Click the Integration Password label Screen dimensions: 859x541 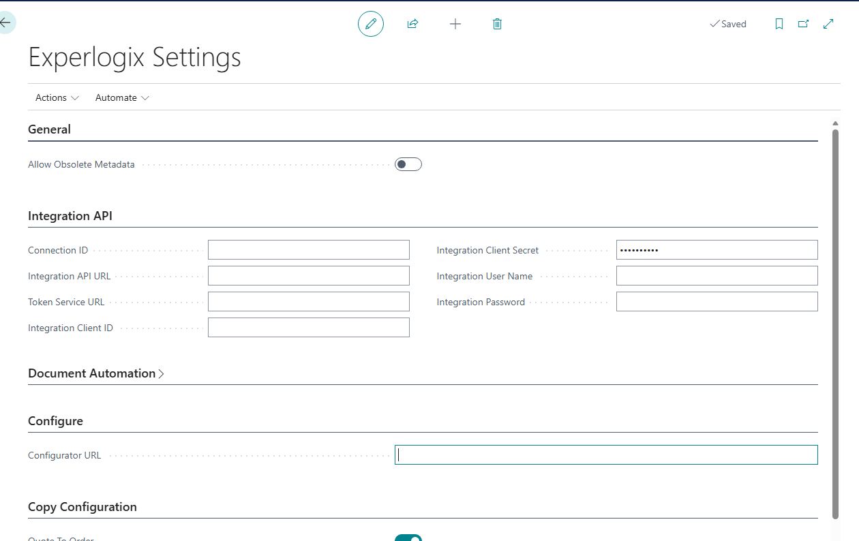click(x=481, y=302)
